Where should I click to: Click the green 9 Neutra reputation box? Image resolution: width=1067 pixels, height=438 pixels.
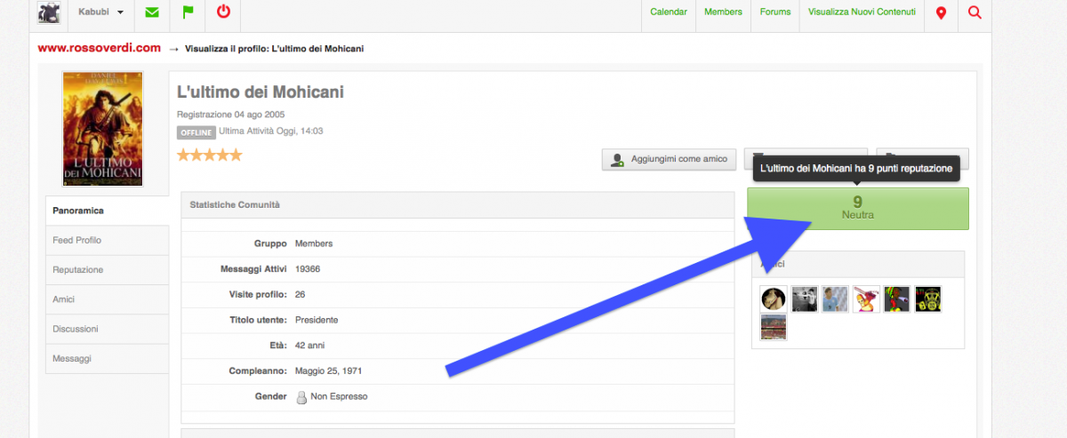(857, 208)
